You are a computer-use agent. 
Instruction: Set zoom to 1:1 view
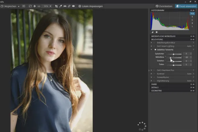[39, 6]
